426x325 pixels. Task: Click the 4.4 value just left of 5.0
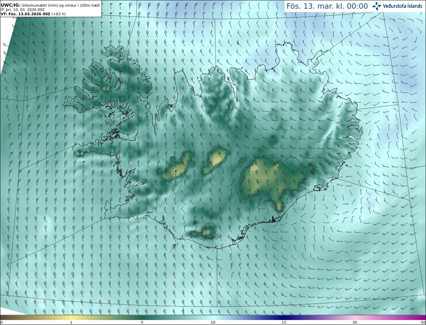click(x=80, y=154)
